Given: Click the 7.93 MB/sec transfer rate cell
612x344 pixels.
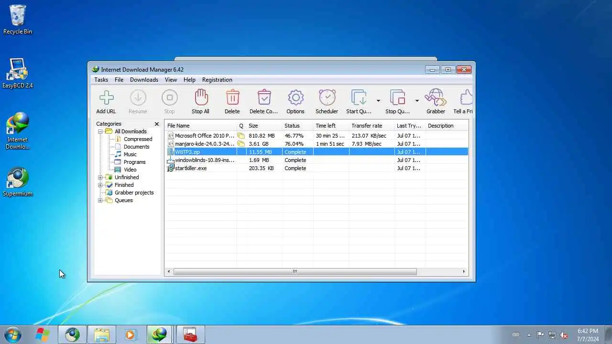Looking at the screenshot, I should (367, 144).
